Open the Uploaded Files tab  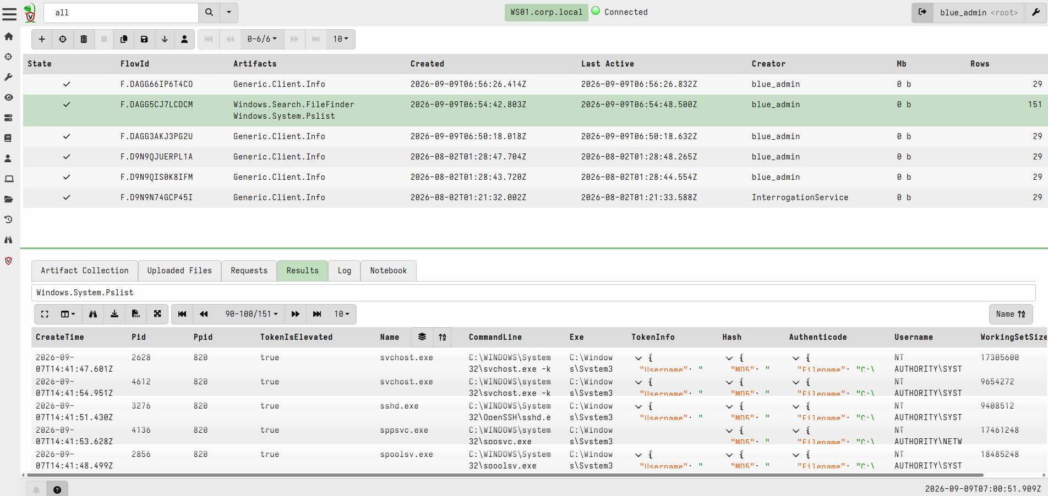pyautogui.click(x=179, y=271)
